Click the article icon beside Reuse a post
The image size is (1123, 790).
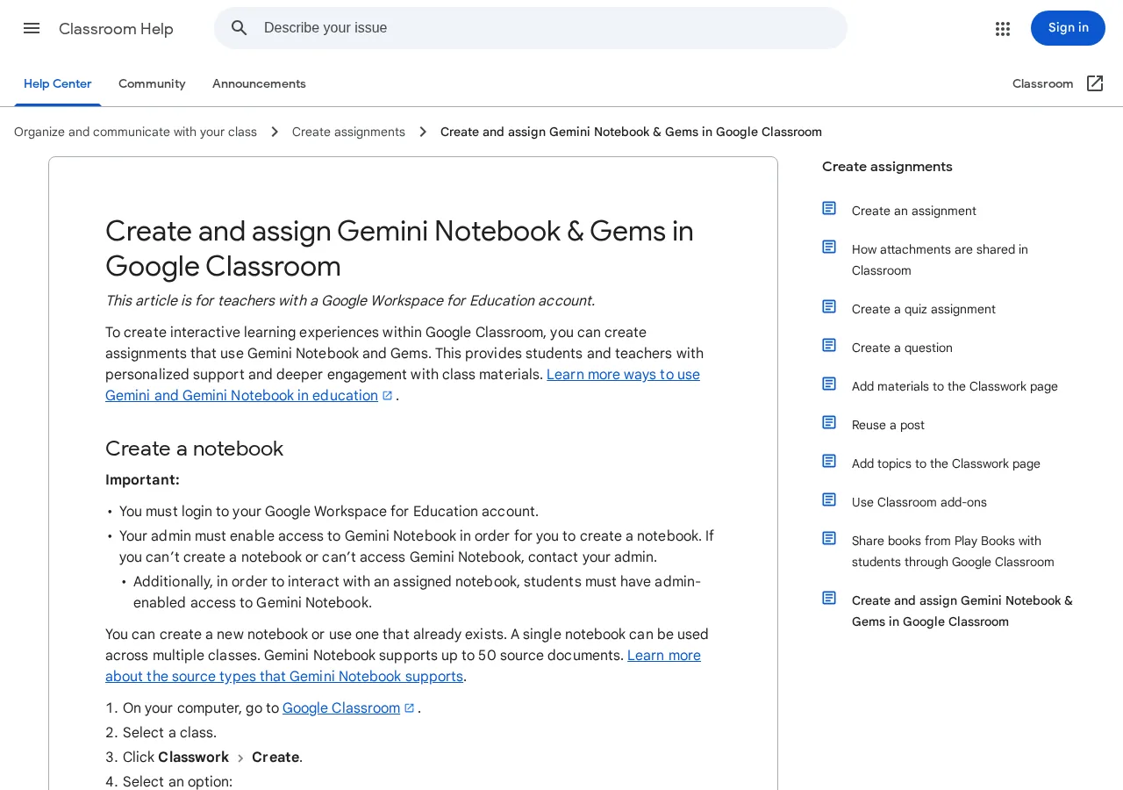pos(829,422)
